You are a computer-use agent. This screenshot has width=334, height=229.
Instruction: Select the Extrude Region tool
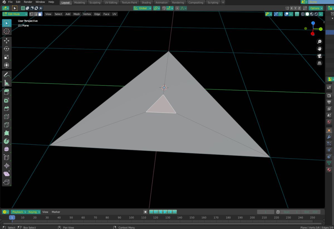7,92
